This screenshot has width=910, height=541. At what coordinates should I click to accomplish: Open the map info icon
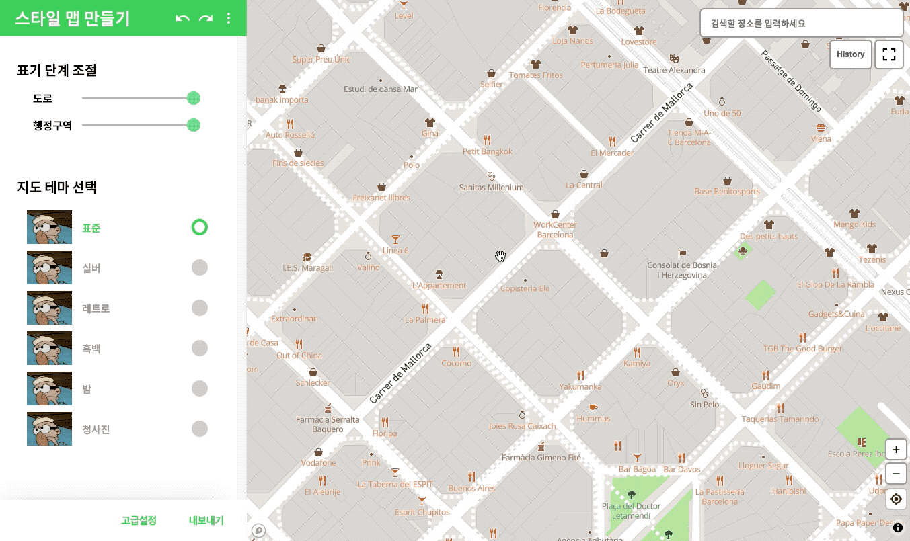[898, 528]
